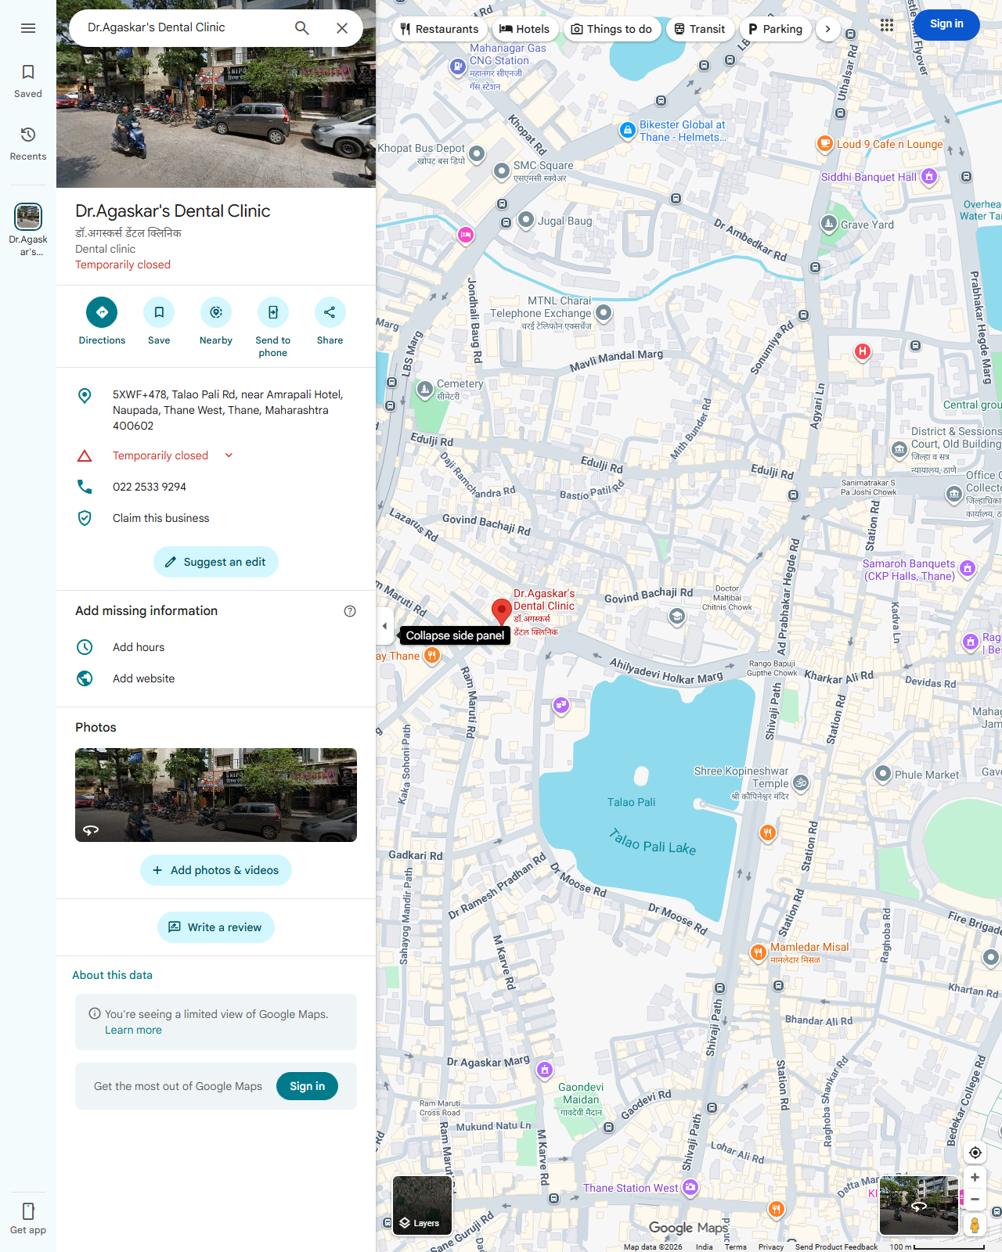This screenshot has width=1002, height=1252.
Task: Click the phone number 022 2533 9294
Action: (150, 487)
